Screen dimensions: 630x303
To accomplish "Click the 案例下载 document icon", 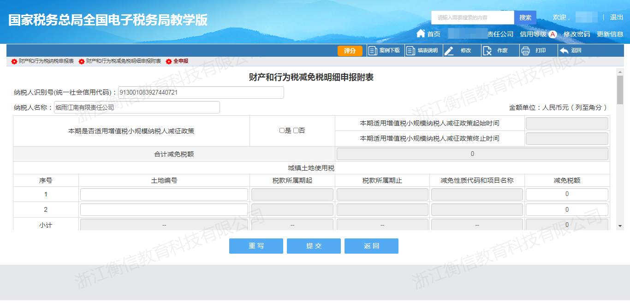I will [373, 51].
